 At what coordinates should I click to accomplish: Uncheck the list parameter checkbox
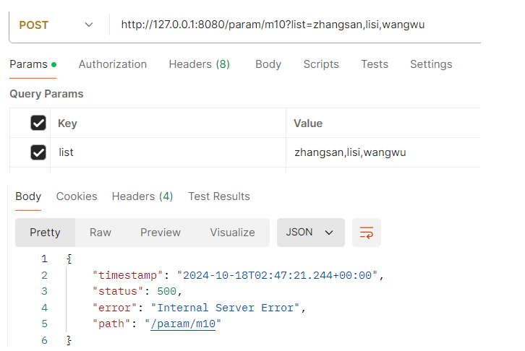[x=38, y=152]
